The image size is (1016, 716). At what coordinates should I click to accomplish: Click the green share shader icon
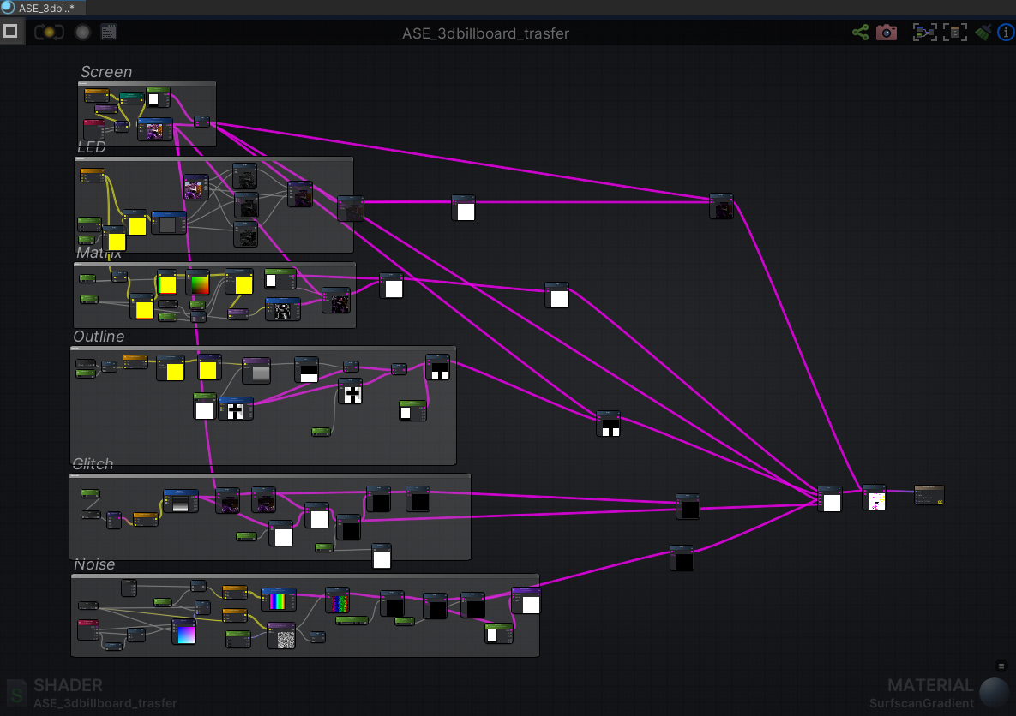click(860, 33)
